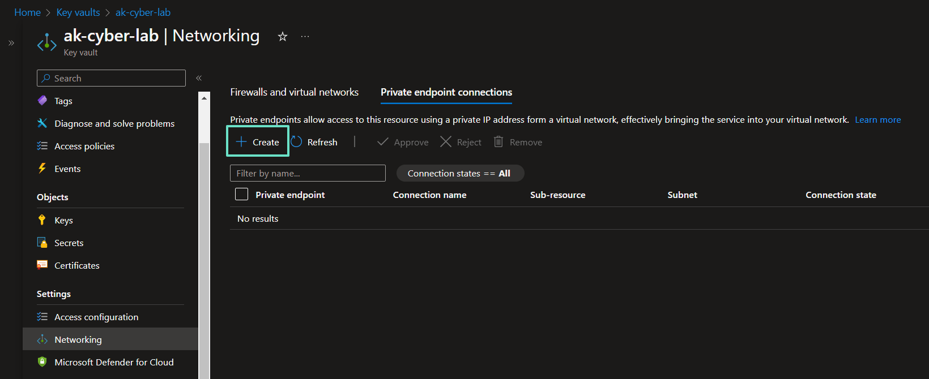
Task: Sort by the Connection state column header
Action: [x=841, y=195]
